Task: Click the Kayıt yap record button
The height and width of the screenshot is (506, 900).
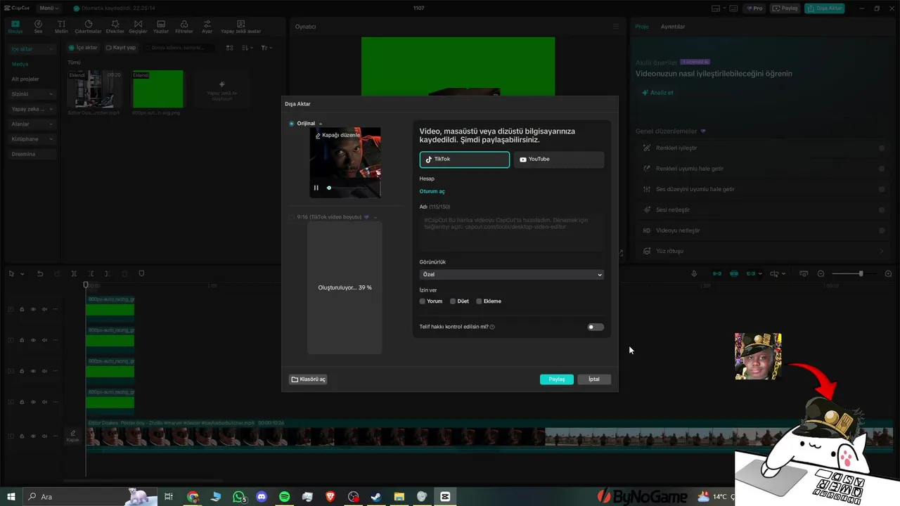Action: tap(120, 48)
